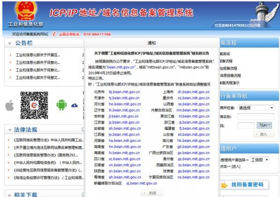Open fj.beian.miit.gov.cn Fujian link
Viewport: 280px width, 197px height.
(194, 129)
